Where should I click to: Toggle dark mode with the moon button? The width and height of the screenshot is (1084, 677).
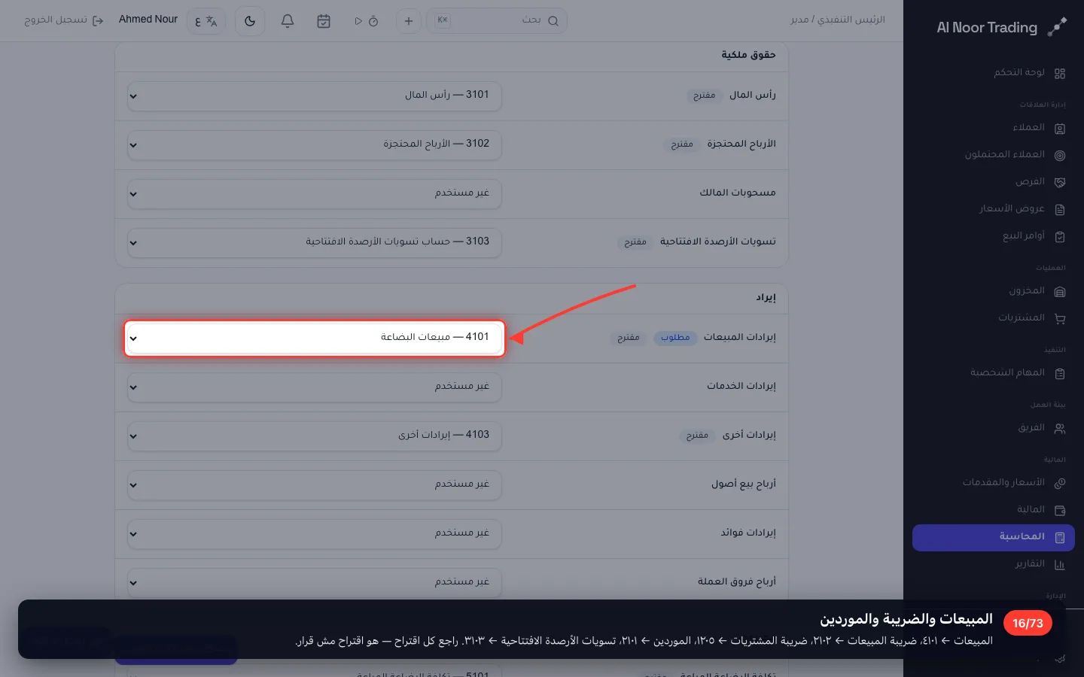pyautogui.click(x=250, y=21)
